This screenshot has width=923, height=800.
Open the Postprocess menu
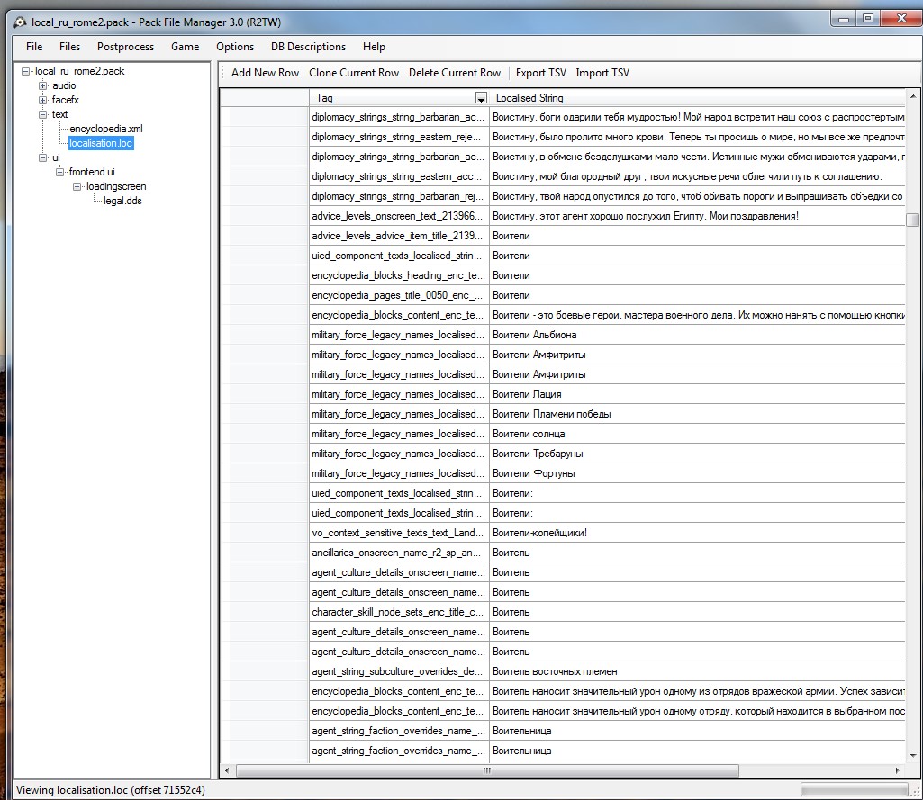[125, 47]
